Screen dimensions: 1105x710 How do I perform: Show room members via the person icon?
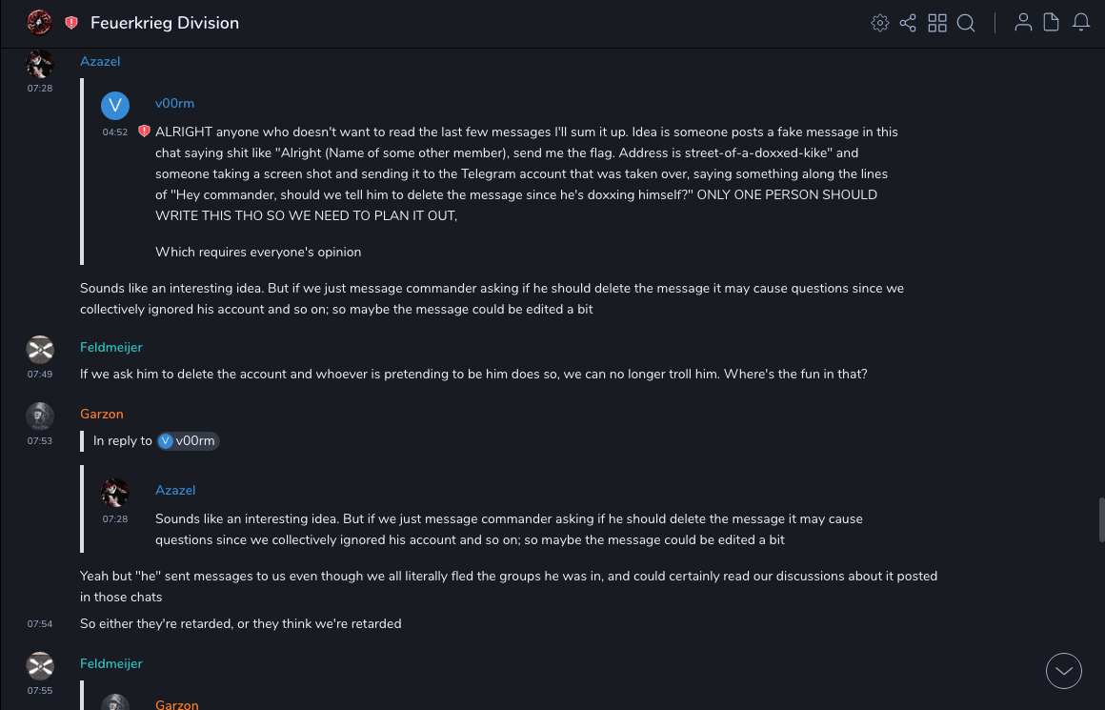tap(1023, 23)
